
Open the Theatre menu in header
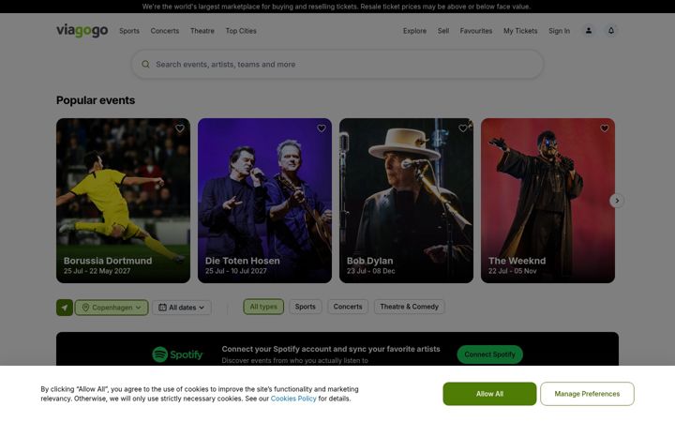(202, 31)
